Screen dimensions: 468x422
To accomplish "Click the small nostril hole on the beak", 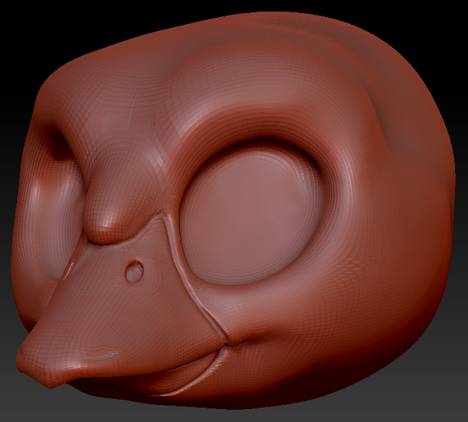I will click(134, 272).
